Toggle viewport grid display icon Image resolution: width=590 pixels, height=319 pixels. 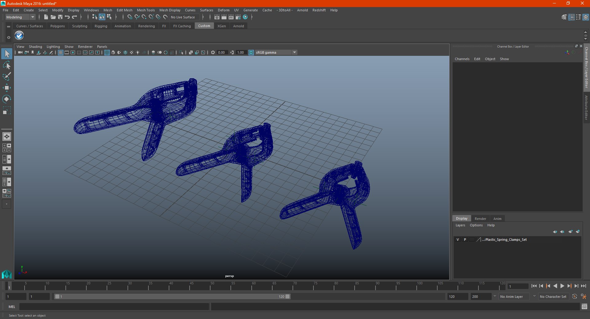click(x=61, y=52)
